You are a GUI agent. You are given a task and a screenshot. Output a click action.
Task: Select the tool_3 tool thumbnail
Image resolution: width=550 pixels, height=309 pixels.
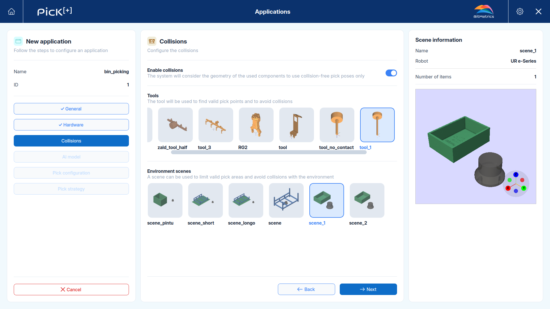tap(216, 125)
